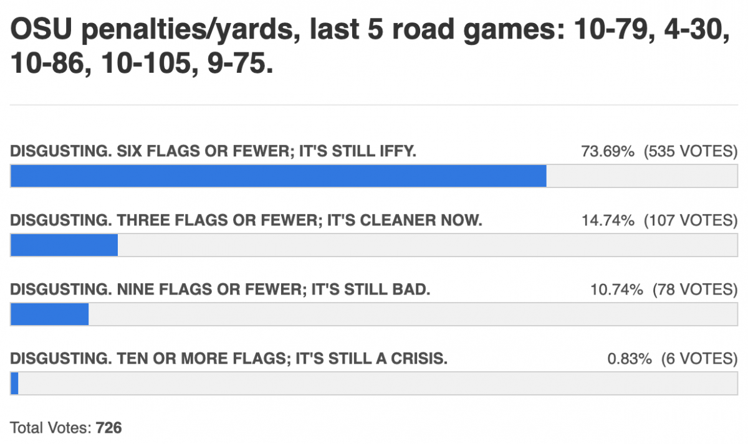Click the blue bar for the 10.74% result
The image size is (748, 444).
50,314
